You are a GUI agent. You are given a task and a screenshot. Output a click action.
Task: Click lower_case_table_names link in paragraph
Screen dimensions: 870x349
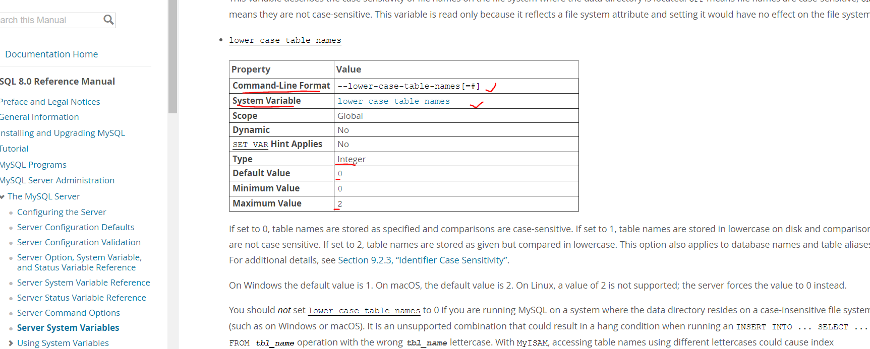[364, 311]
